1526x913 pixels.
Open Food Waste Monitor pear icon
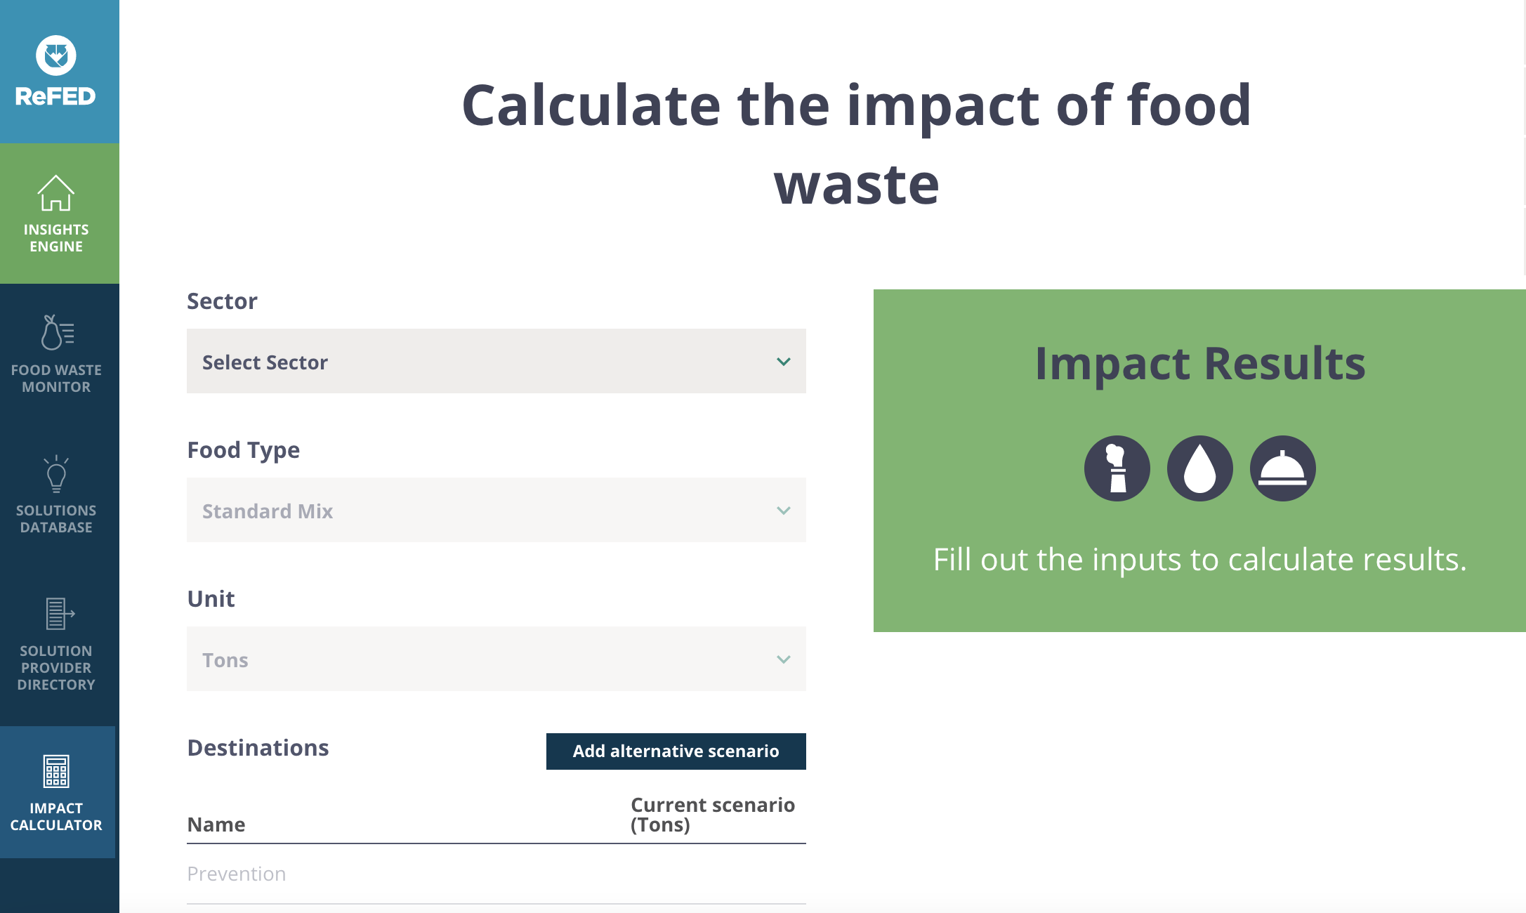pyautogui.click(x=57, y=332)
